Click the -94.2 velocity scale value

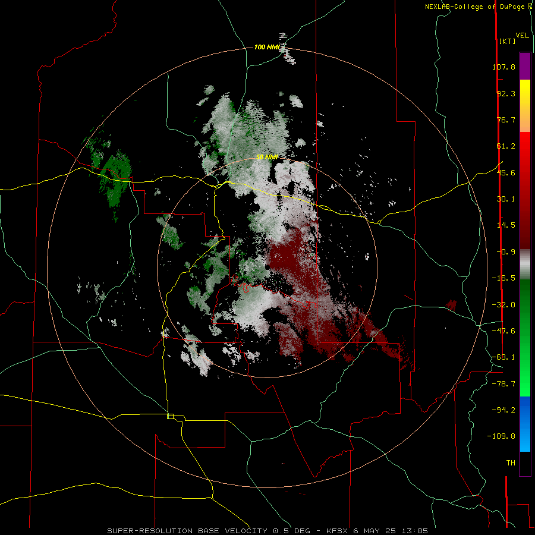click(x=503, y=410)
